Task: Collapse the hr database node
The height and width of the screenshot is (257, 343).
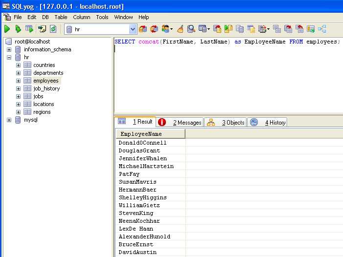Action: (x=9, y=57)
